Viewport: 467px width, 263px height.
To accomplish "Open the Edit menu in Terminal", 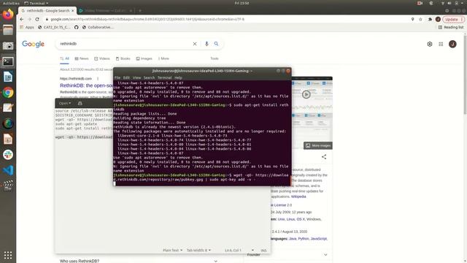I will click(x=126, y=77).
